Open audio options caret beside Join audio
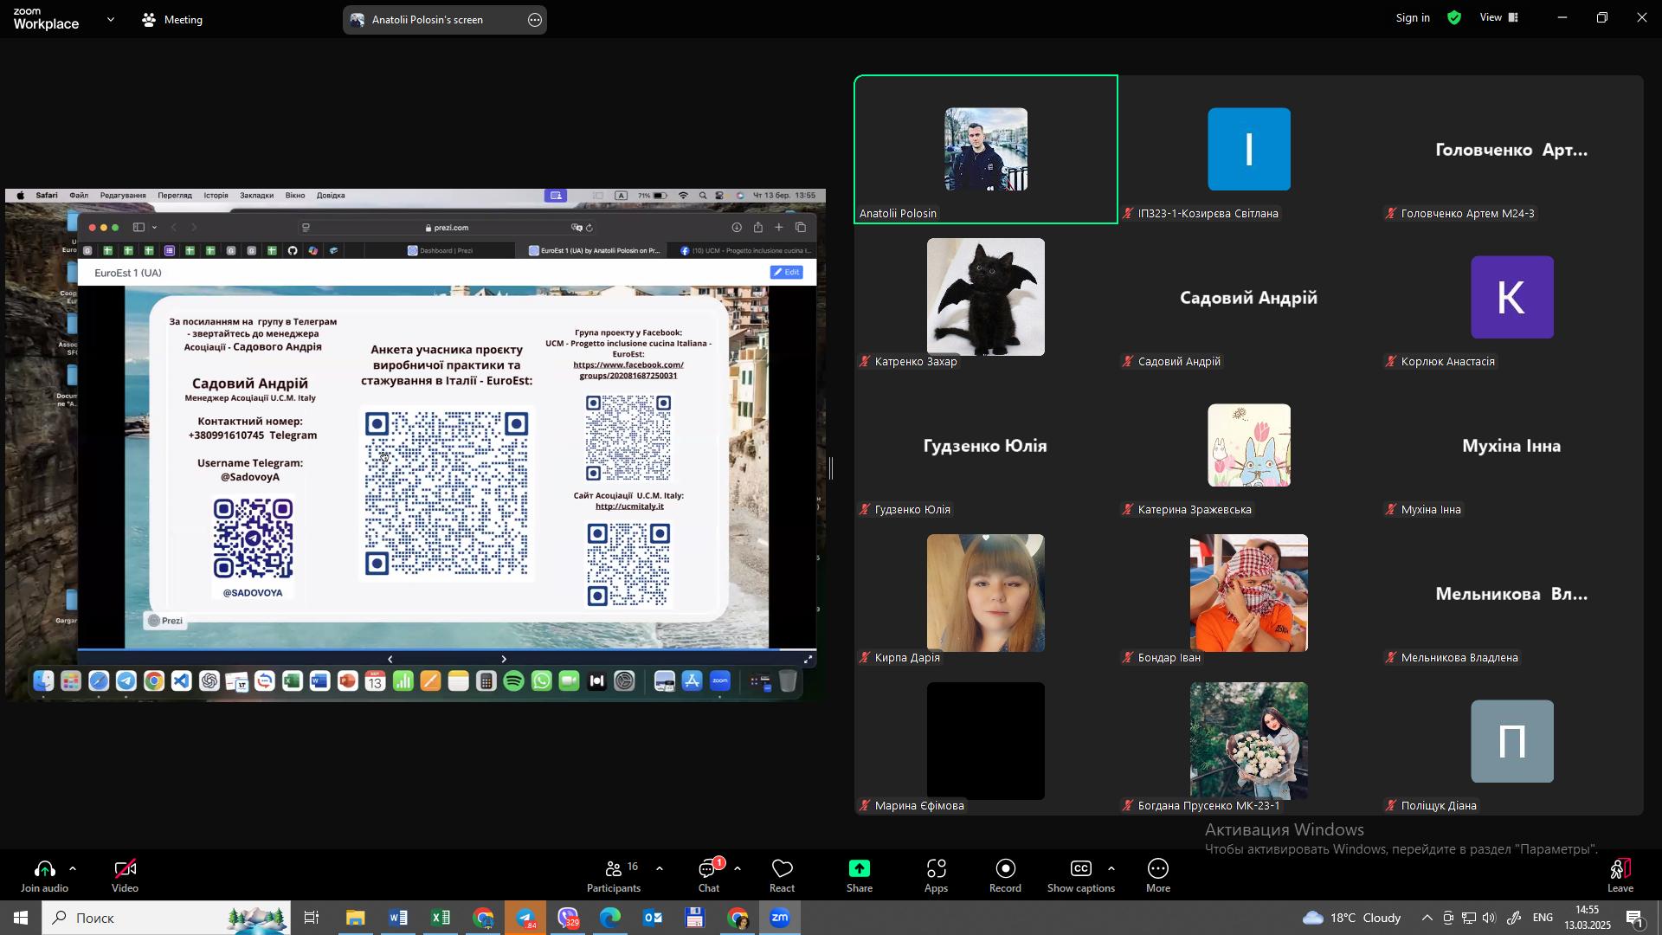 click(x=73, y=869)
